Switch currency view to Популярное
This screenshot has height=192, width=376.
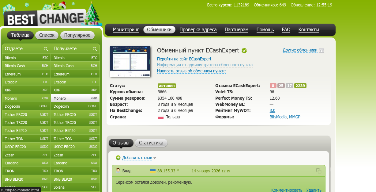click(77, 35)
